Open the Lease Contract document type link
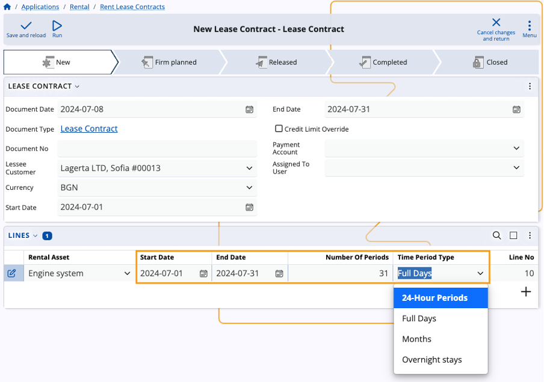 [x=88, y=129]
